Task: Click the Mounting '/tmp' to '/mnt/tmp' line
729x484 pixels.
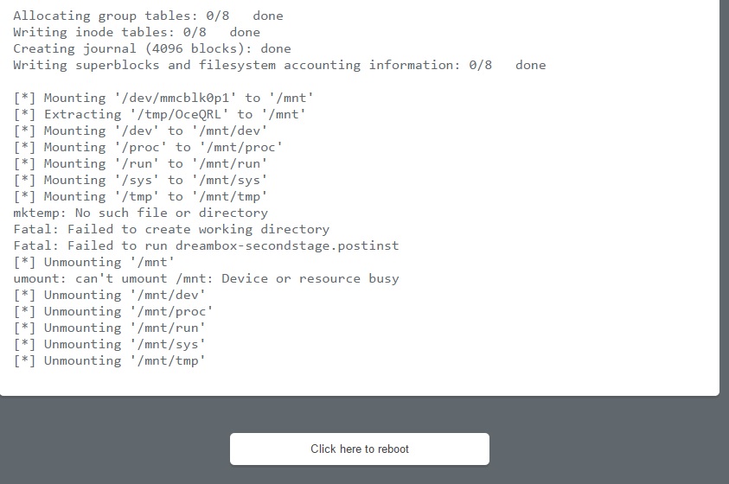Action: pos(140,196)
